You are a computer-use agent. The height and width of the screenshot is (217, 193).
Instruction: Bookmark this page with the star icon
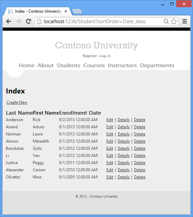(x=174, y=21)
